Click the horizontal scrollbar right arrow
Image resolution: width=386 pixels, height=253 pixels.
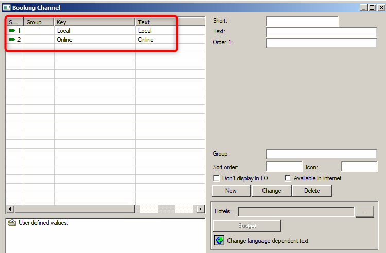[x=201, y=209]
